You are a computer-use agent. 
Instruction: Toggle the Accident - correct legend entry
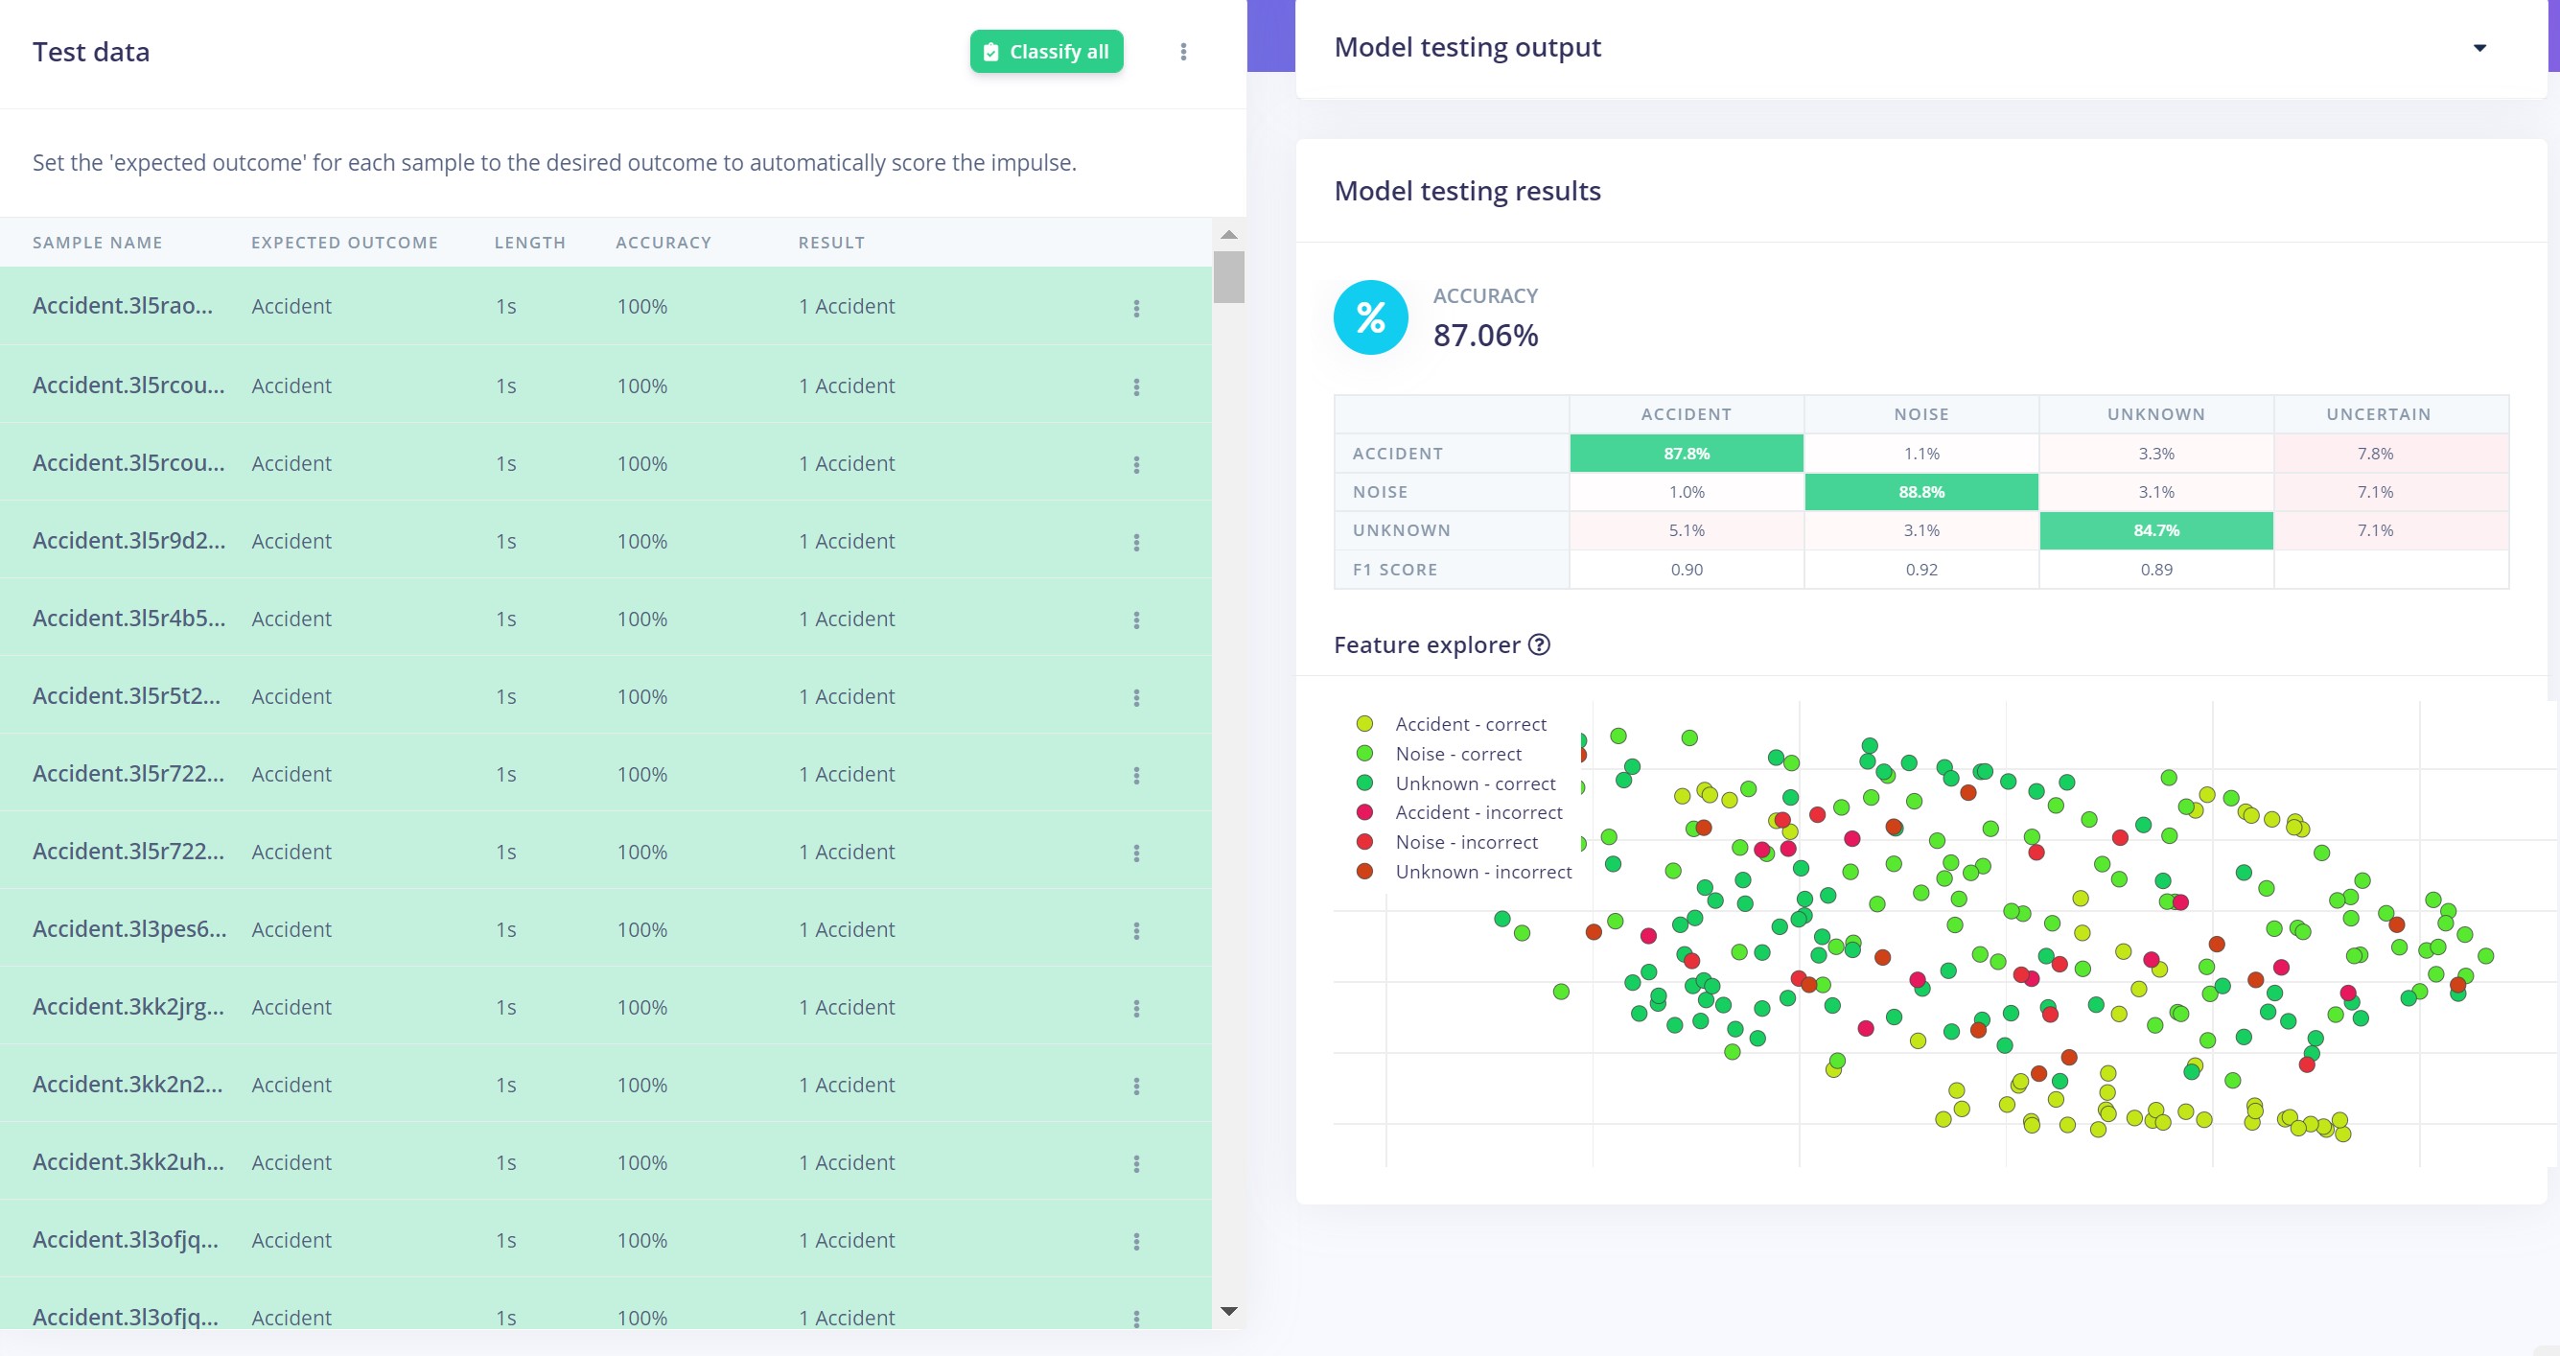(x=1452, y=724)
